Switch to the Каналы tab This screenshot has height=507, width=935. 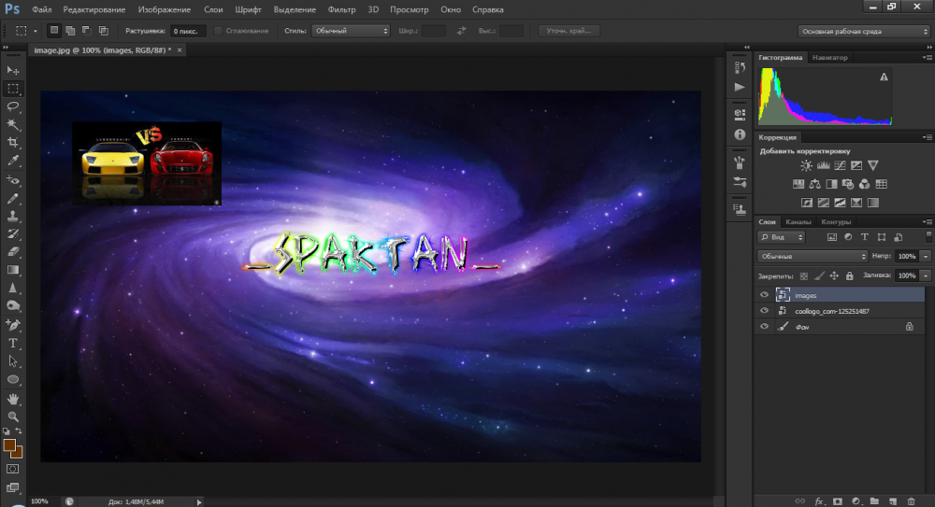click(x=798, y=222)
